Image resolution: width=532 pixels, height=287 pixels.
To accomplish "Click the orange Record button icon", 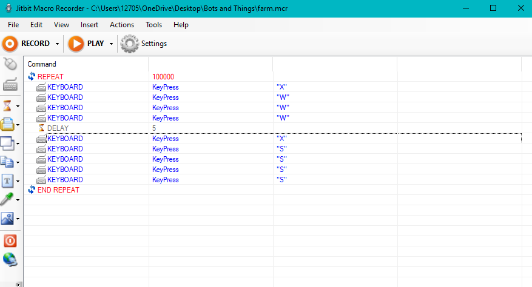I will (x=10, y=44).
